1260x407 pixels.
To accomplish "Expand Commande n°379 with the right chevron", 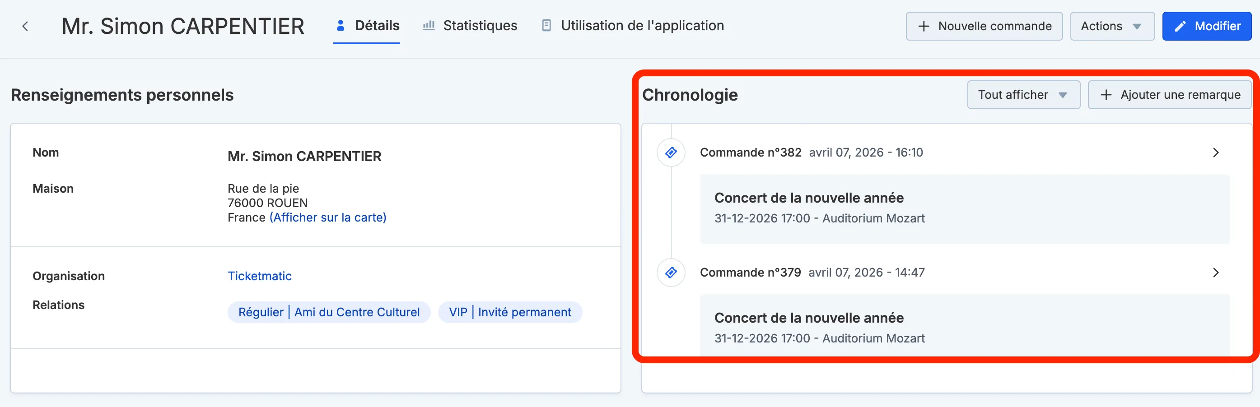I will (1215, 273).
